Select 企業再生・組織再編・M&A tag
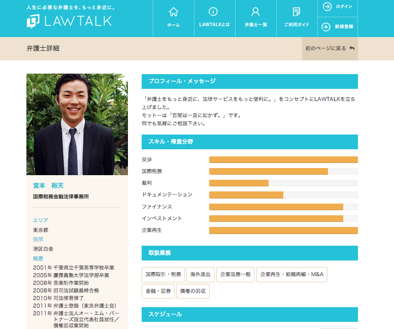Viewport: 394px width, 329px height. pos(292,275)
